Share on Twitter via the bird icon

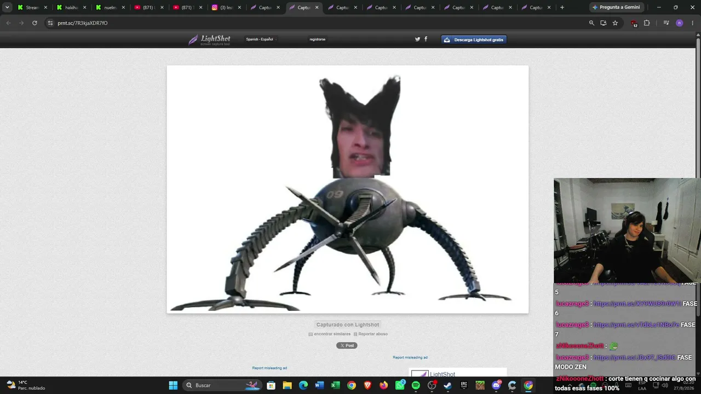coord(417,39)
